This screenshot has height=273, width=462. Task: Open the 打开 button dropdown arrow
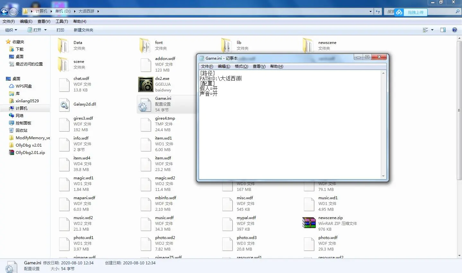tap(45, 30)
